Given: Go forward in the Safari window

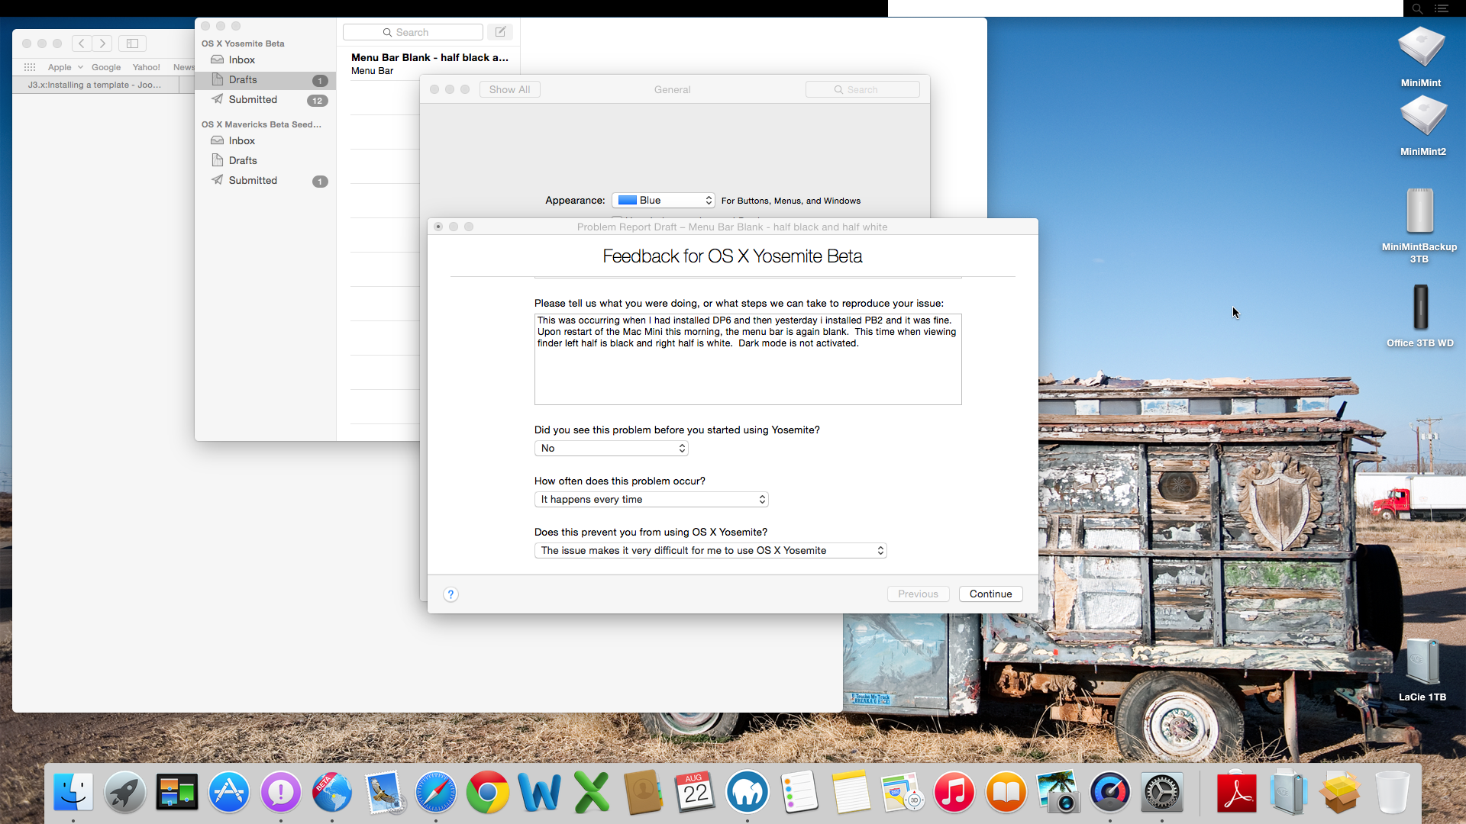Looking at the screenshot, I should click(102, 43).
